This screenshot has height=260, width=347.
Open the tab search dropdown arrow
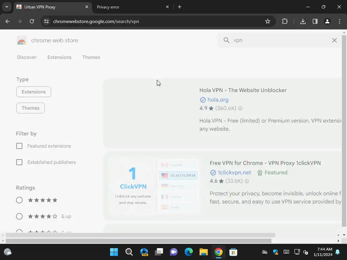coord(7,7)
